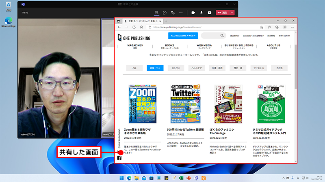The width and height of the screenshot is (325, 182).
Task: Click the Facebook icon on page
Action: coord(119,158)
